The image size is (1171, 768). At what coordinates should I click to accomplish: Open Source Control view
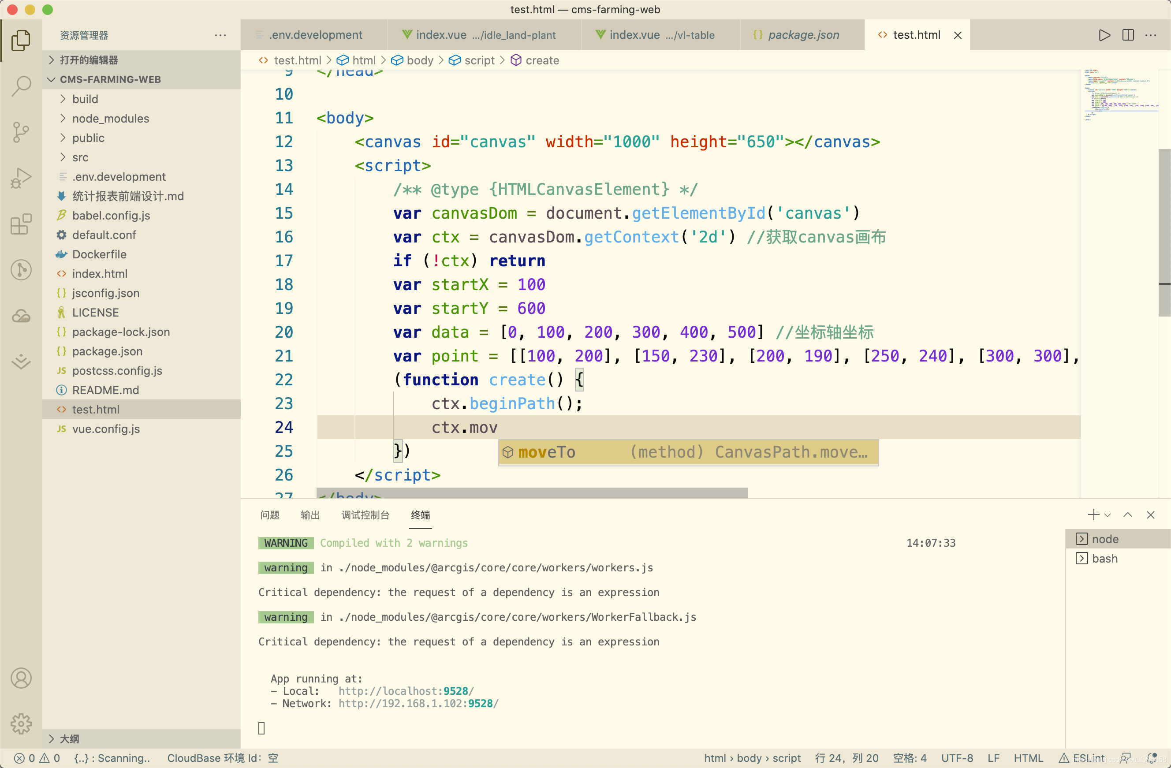[x=21, y=132]
